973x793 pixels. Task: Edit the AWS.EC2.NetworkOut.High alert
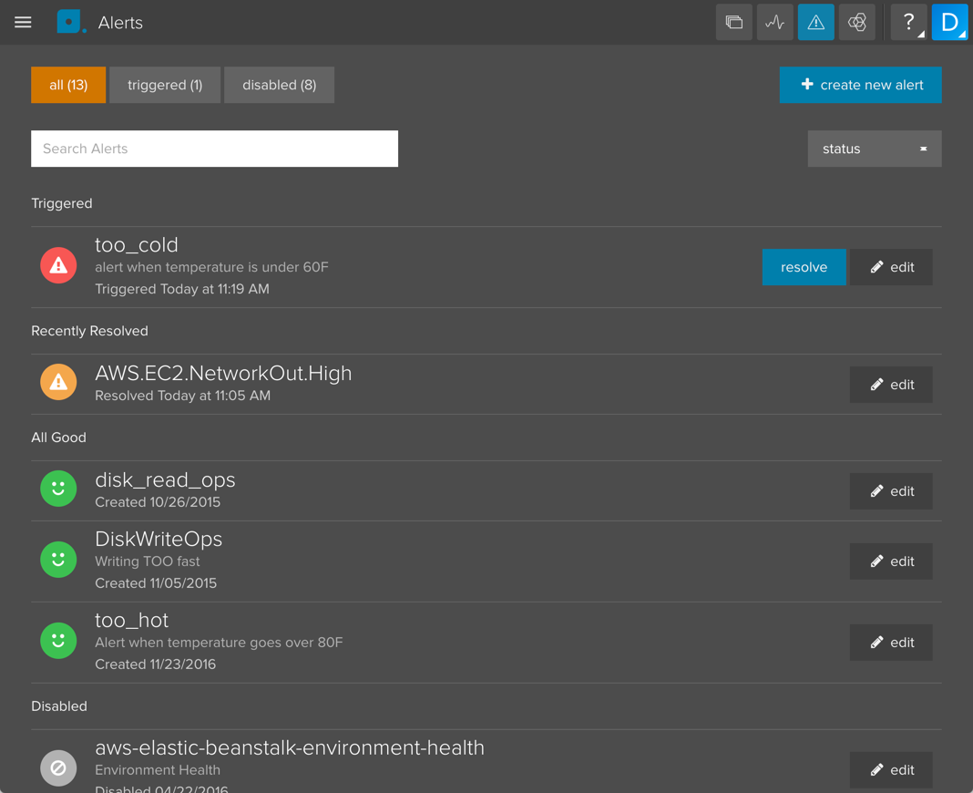(890, 385)
